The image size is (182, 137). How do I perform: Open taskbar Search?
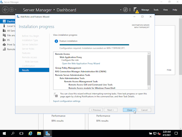pyautogui.click(x=13, y=133)
